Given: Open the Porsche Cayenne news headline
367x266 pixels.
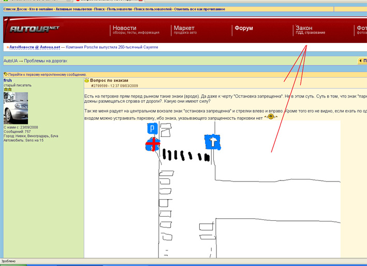Looking at the screenshot, I should (112, 47).
